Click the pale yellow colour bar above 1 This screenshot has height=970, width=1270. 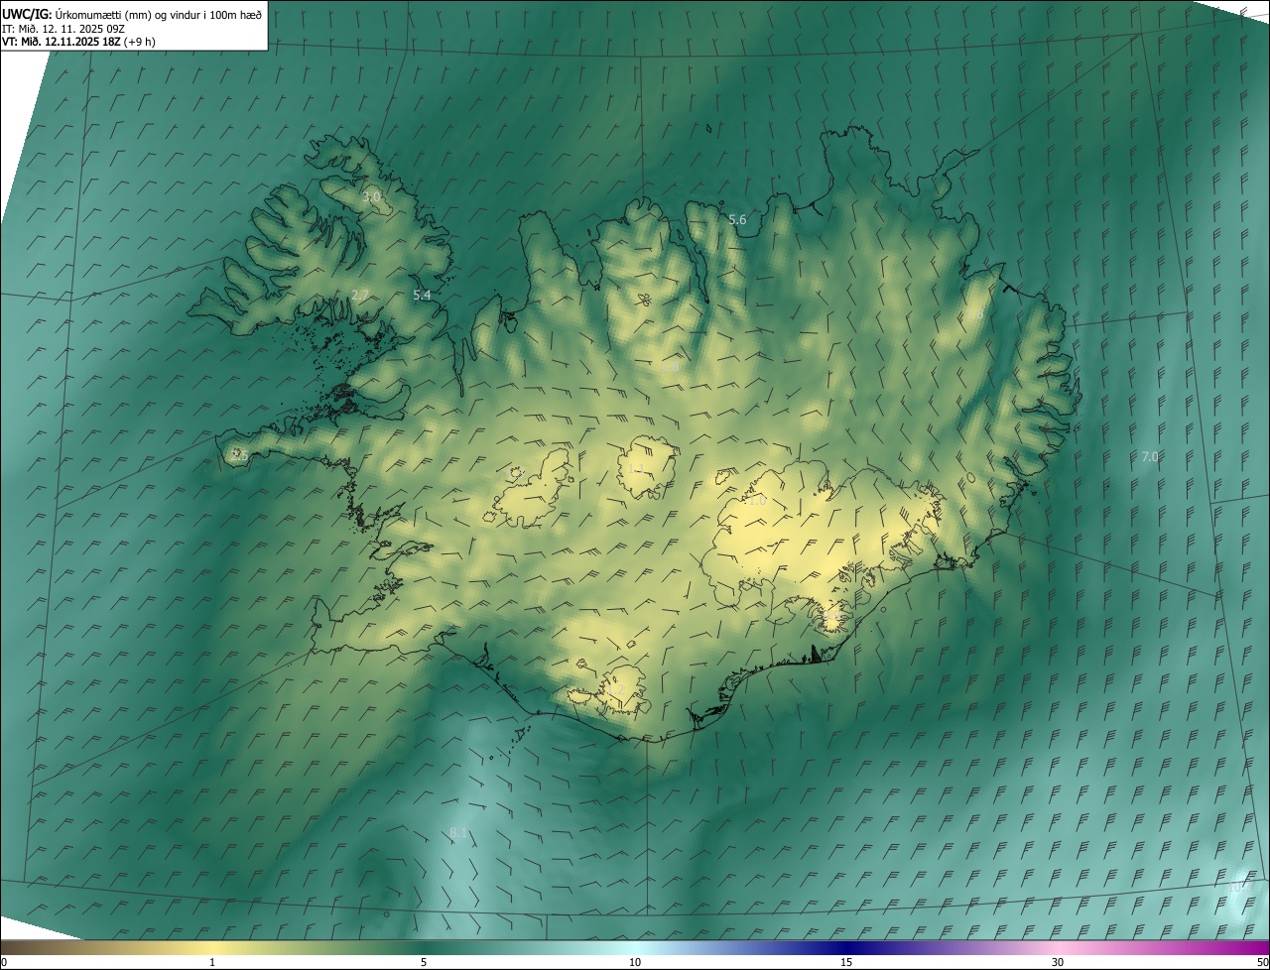212,947
